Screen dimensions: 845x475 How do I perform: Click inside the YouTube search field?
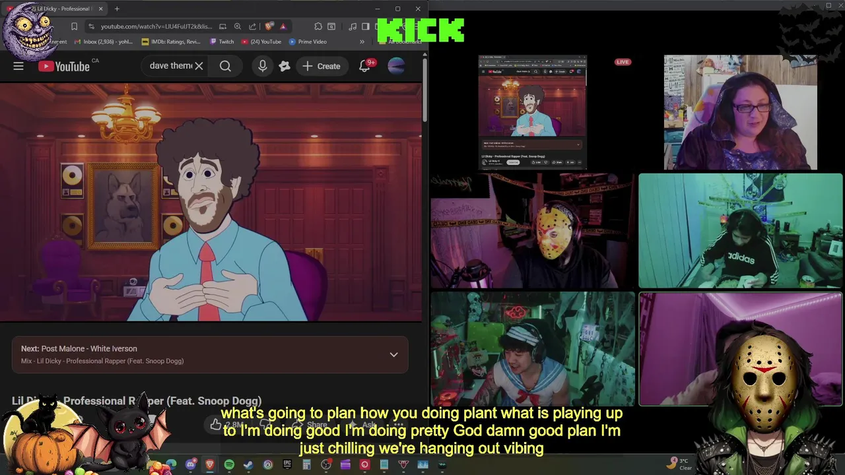(x=170, y=66)
